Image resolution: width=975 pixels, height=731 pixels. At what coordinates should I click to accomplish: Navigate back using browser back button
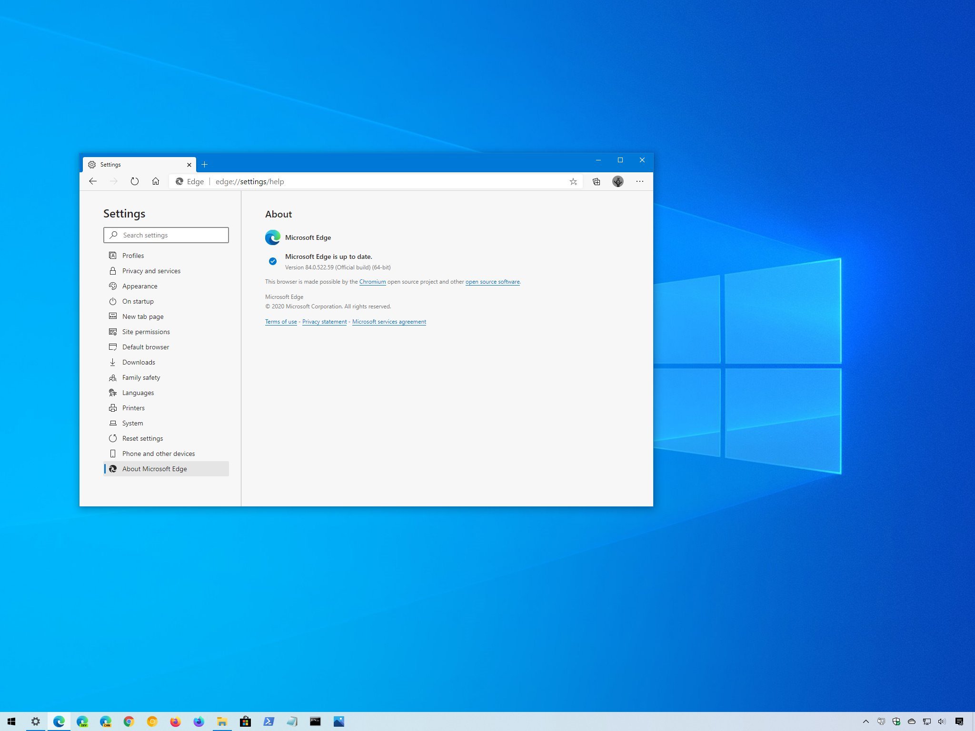(x=93, y=181)
